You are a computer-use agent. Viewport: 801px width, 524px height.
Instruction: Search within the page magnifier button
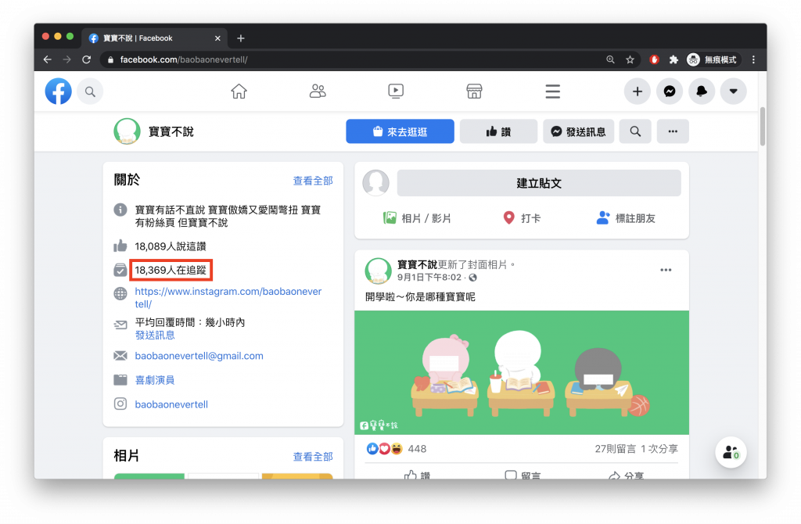[635, 131]
